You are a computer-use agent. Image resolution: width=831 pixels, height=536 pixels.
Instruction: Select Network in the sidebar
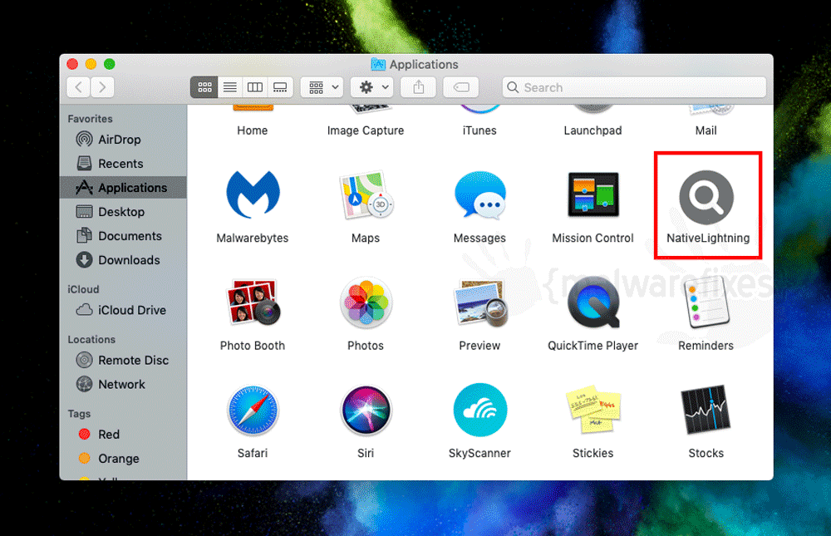click(x=123, y=385)
